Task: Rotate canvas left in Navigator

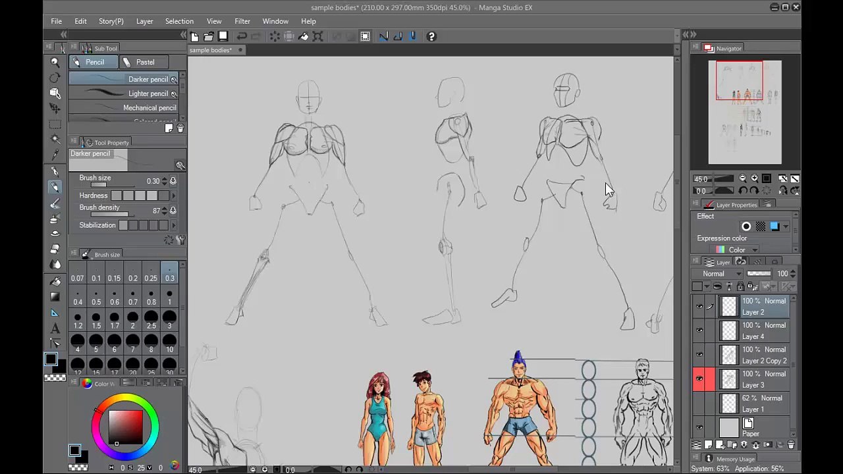Action: coord(742,191)
